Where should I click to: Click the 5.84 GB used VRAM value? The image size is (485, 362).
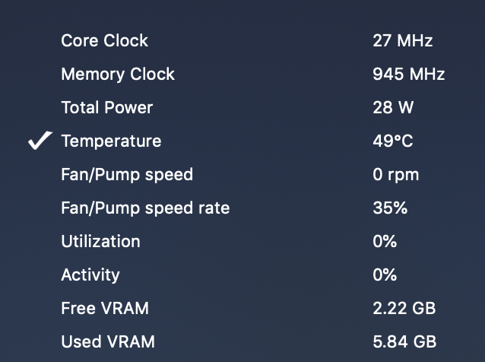(404, 342)
